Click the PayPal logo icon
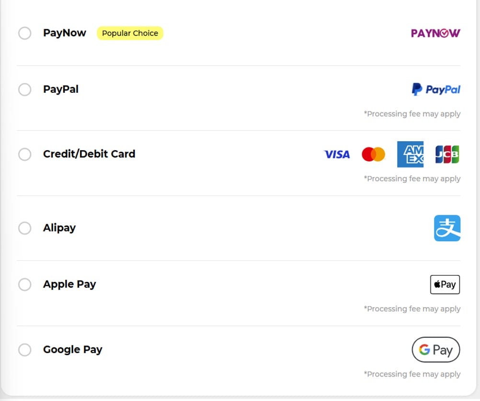The height and width of the screenshot is (401, 480). pos(436,89)
